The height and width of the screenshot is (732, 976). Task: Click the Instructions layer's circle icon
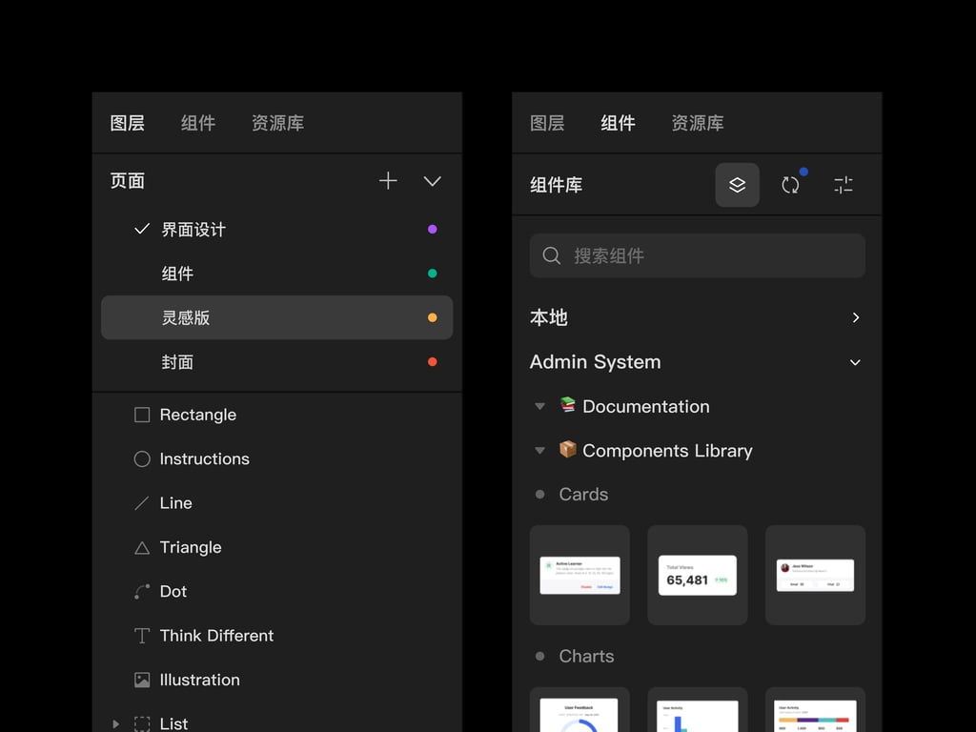coord(142,458)
